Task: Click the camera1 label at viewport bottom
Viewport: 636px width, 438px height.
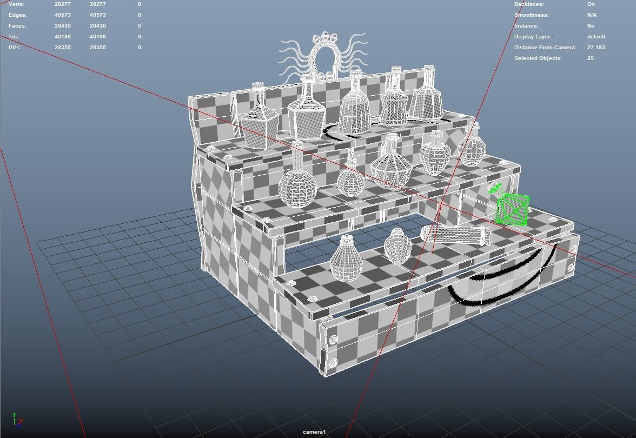Action: coord(314,431)
